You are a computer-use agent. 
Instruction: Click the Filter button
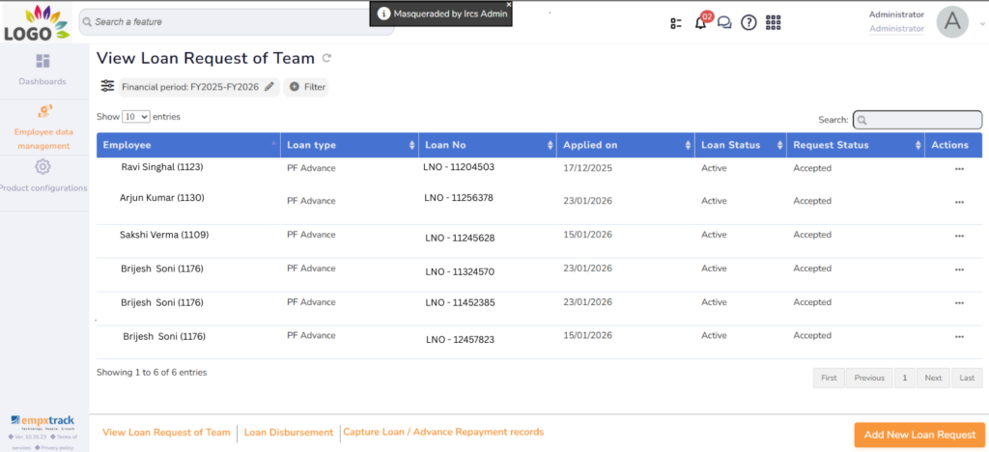[306, 87]
